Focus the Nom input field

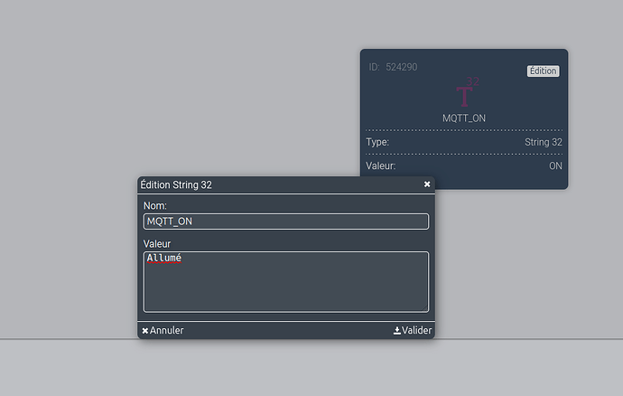[285, 222]
